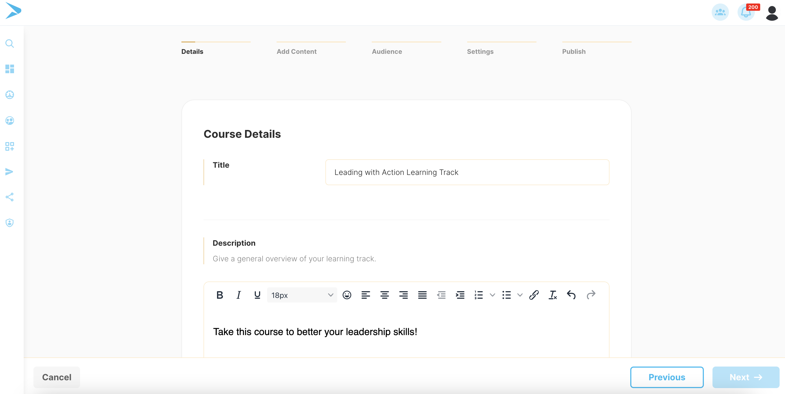
Task: Justify the description text
Action: tap(422, 295)
